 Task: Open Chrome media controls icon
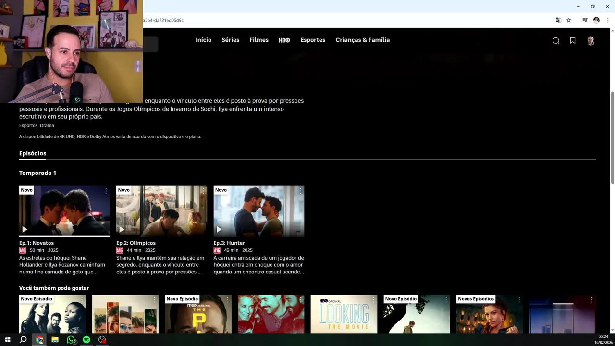pos(585,20)
